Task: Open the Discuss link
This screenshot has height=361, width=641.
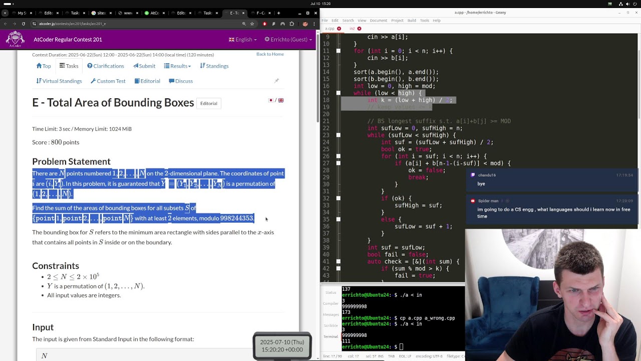Action: pyautogui.click(x=181, y=81)
